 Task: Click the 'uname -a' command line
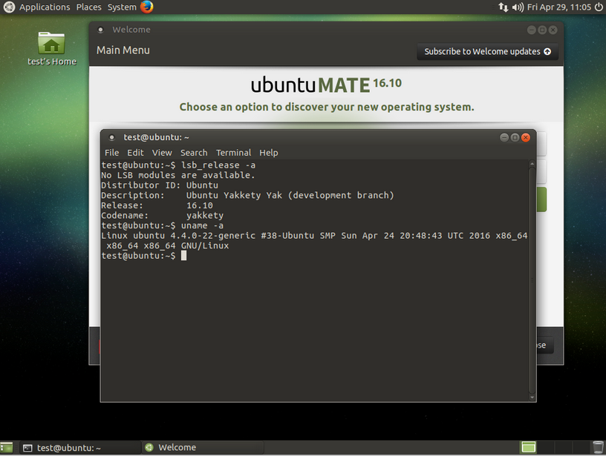[x=163, y=225]
